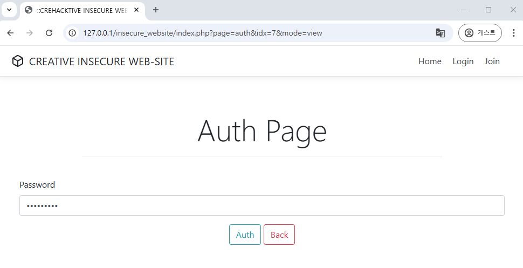Click the address bar URL
Screen dimensions: 523x268
[x=203, y=33]
